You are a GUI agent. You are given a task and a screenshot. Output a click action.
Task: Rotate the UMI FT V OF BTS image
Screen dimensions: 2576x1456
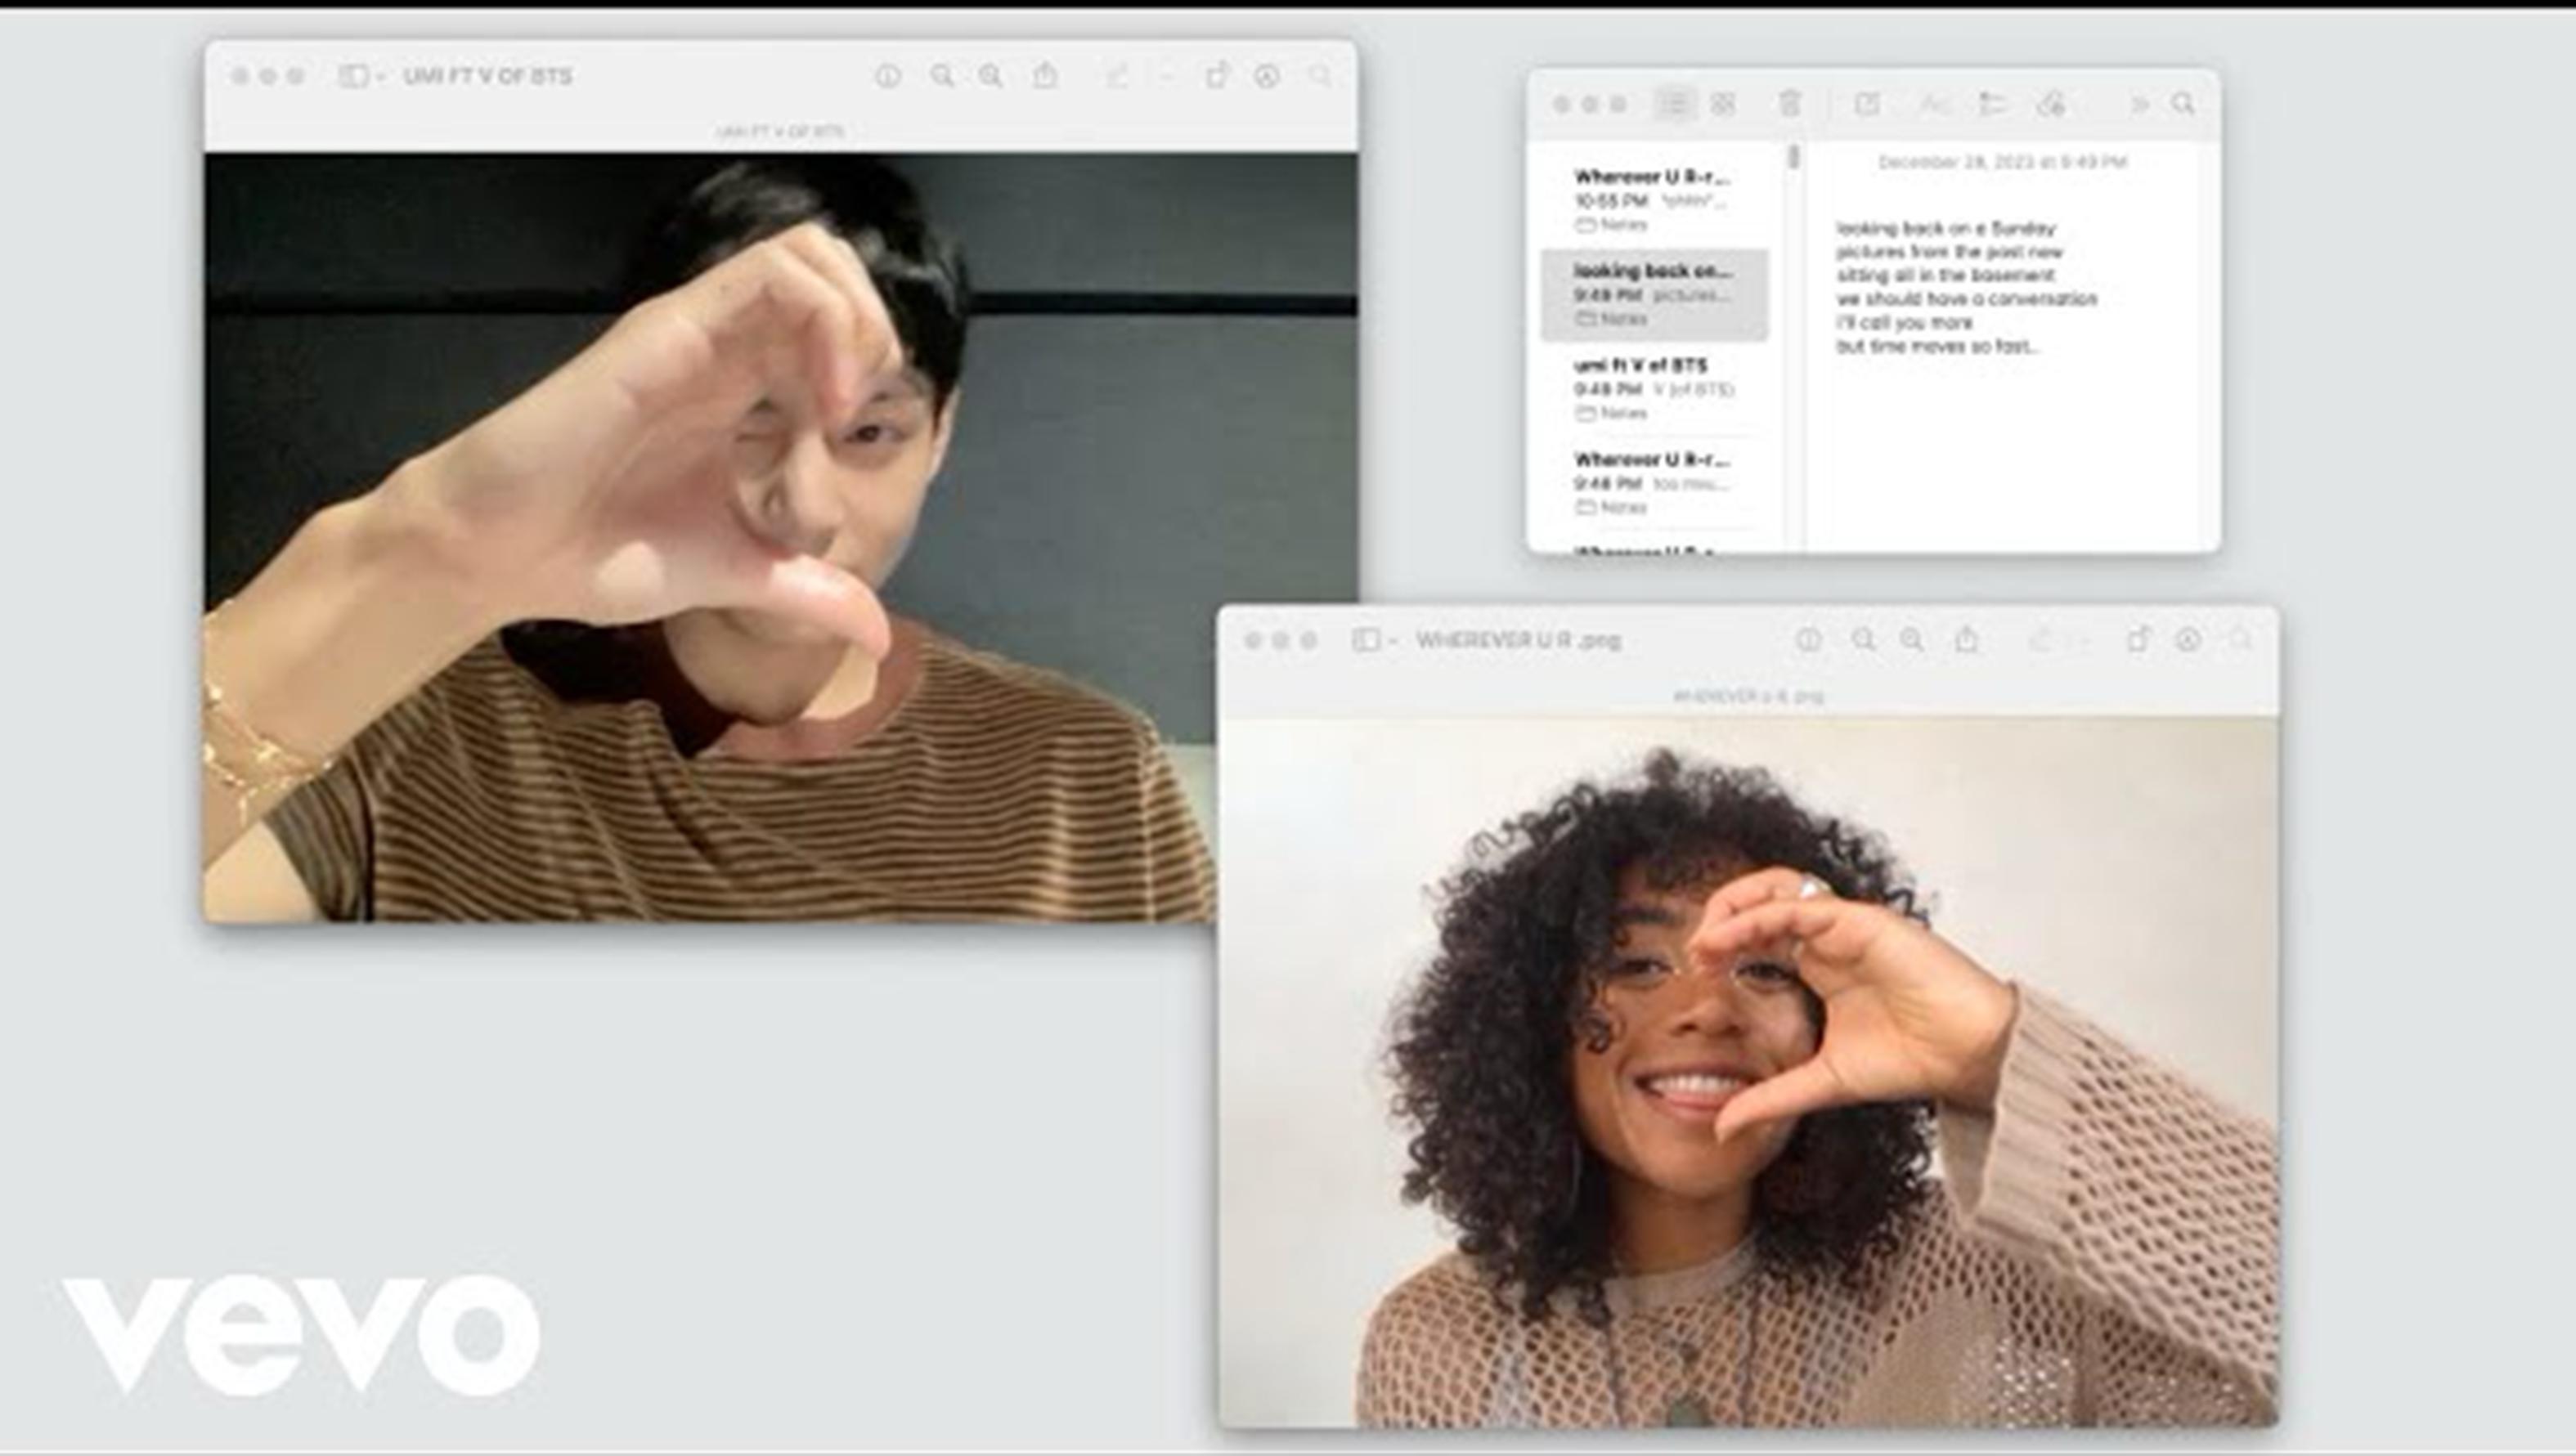[1216, 76]
